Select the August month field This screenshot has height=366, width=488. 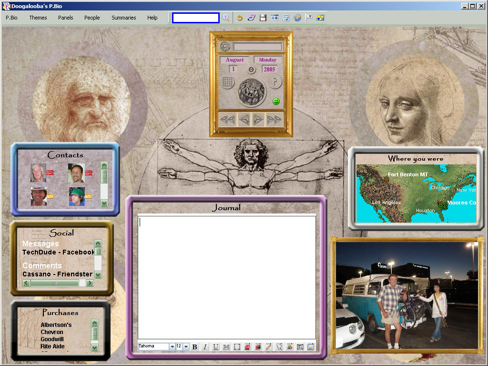click(234, 60)
